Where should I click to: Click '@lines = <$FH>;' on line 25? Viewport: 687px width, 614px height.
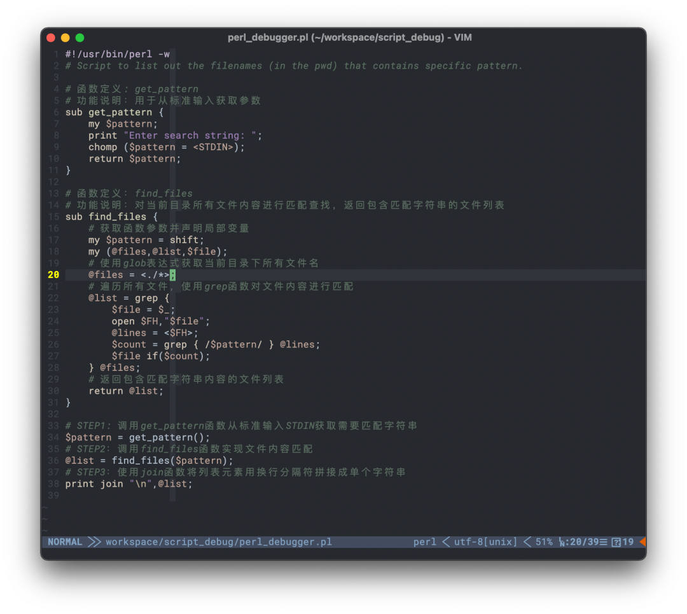click(155, 333)
